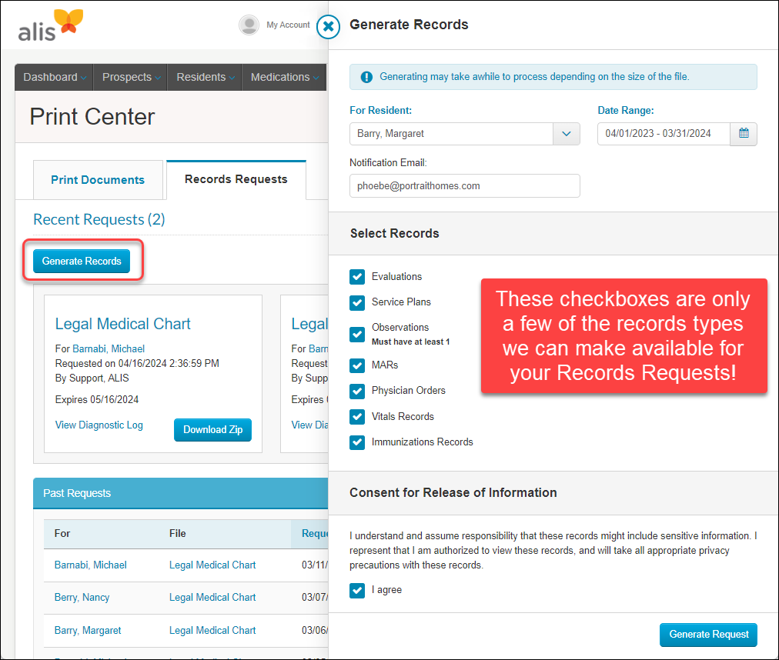Click the Date Range text field
779x660 pixels.
(664, 134)
